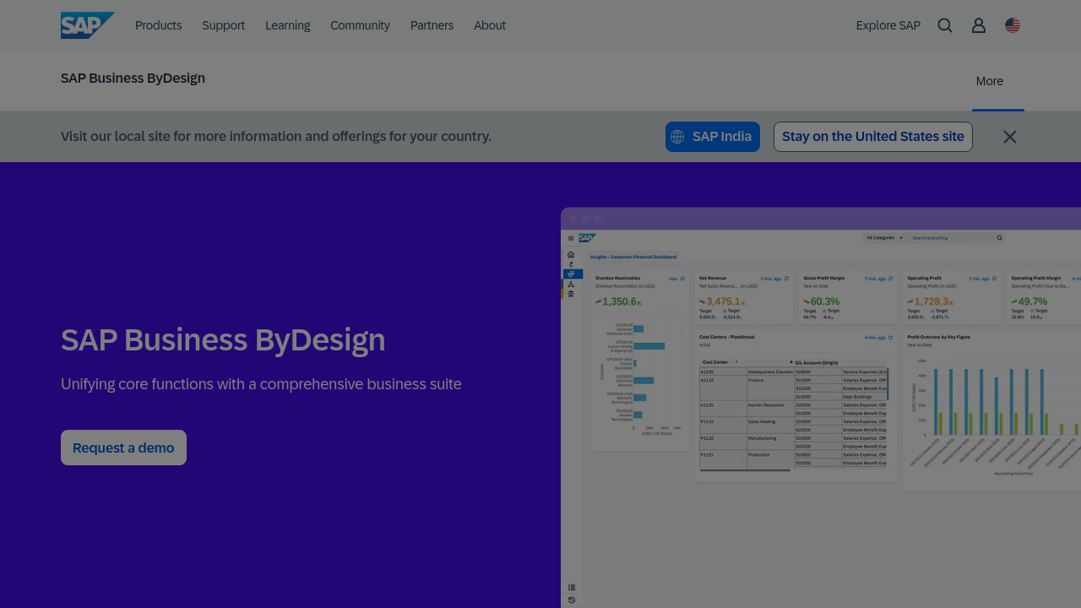Click the globe icon on SAP India button
The image size is (1081, 608).
pos(677,137)
